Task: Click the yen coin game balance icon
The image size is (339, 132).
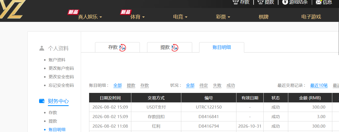Action: 285,2
